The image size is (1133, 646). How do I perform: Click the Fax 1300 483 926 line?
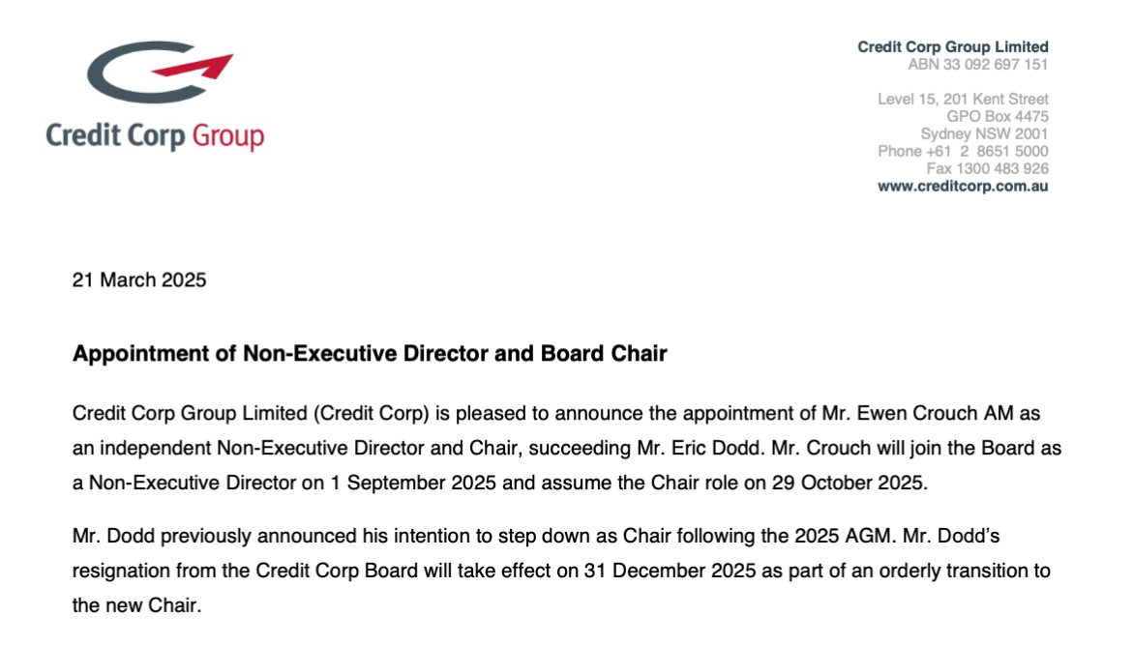coord(987,168)
